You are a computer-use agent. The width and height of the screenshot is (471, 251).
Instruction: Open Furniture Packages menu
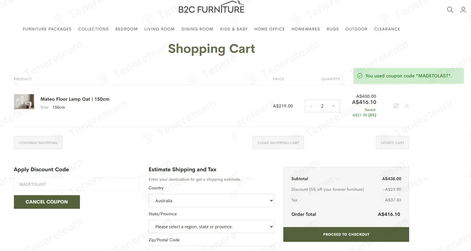click(47, 29)
